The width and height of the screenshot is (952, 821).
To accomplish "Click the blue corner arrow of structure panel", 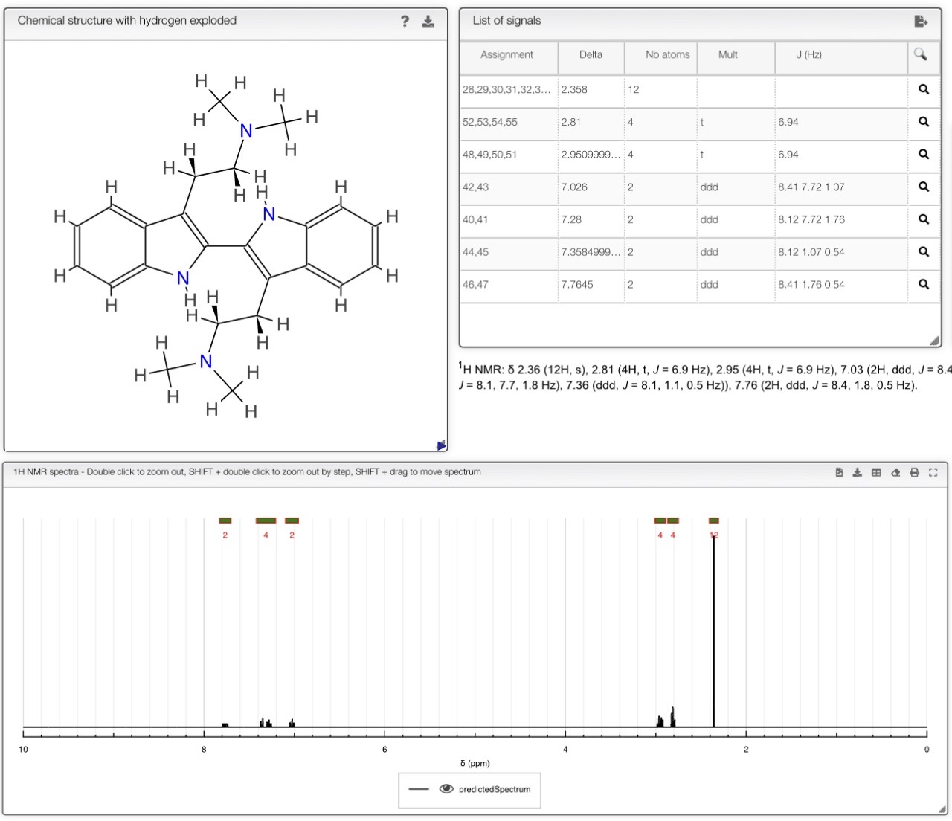I will [x=441, y=445].
